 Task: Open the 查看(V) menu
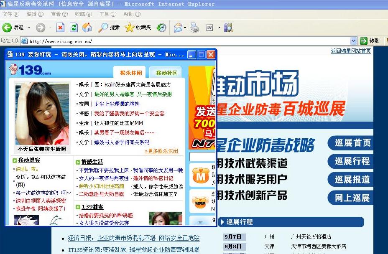(x=59, y=14)
